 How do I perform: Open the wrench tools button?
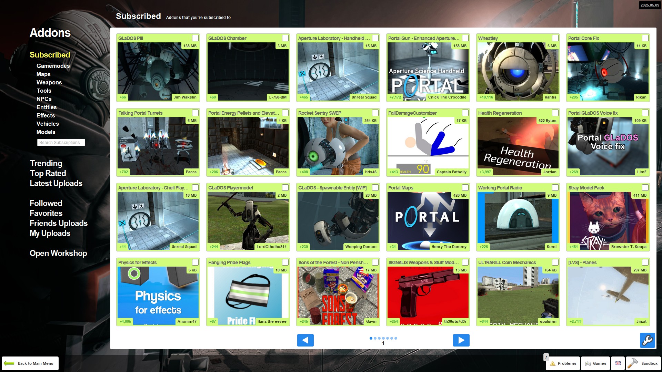pos(647,340)
